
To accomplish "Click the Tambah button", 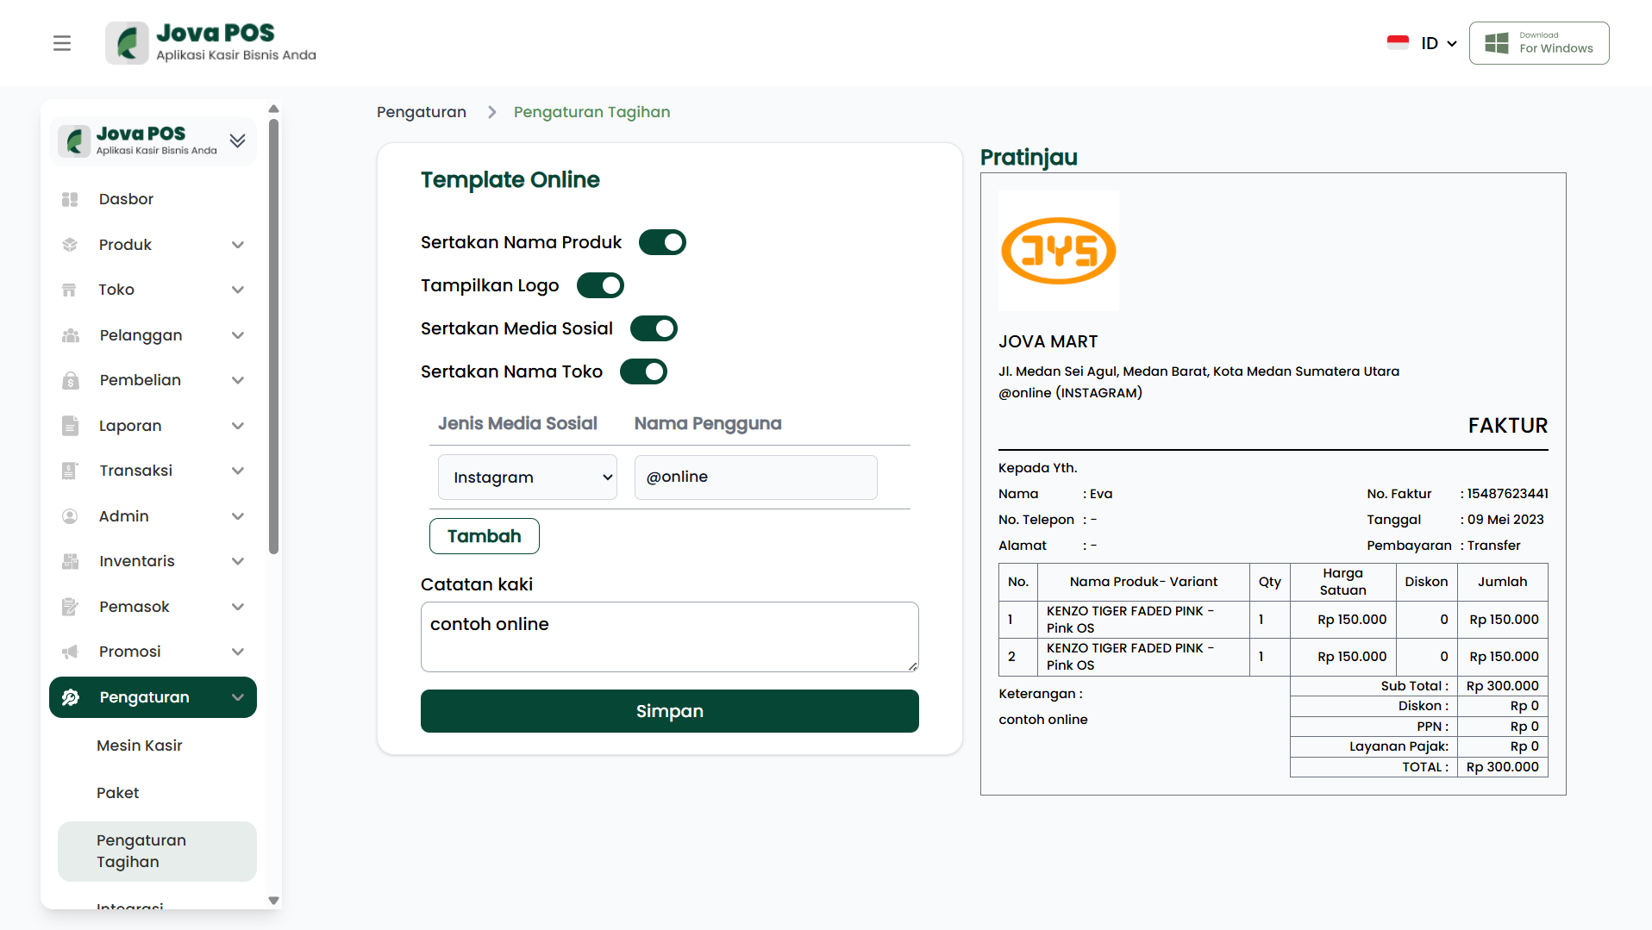I will pos(484,536).
